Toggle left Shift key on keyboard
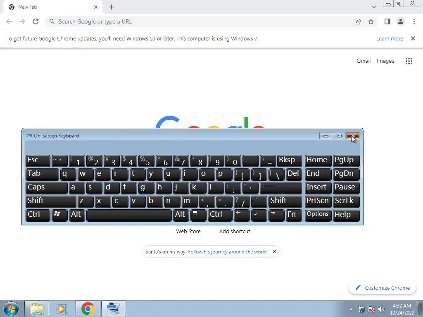The height and width of the screenshot is (317, 423). point(51,201)
